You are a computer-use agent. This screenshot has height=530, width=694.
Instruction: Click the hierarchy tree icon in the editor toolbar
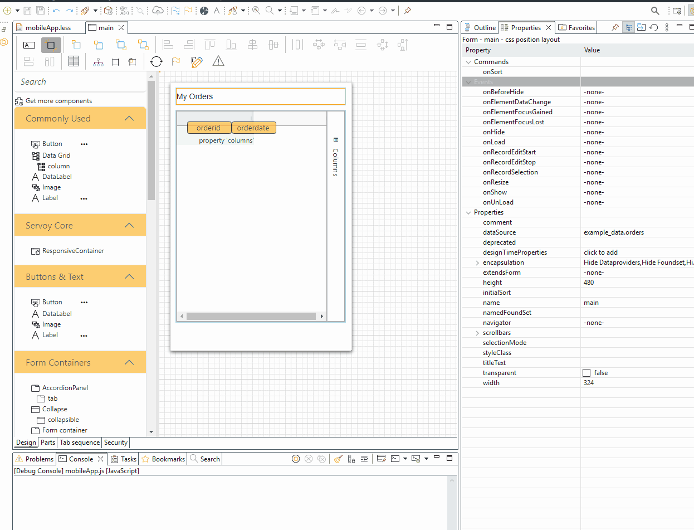click(x=99, y=61)
